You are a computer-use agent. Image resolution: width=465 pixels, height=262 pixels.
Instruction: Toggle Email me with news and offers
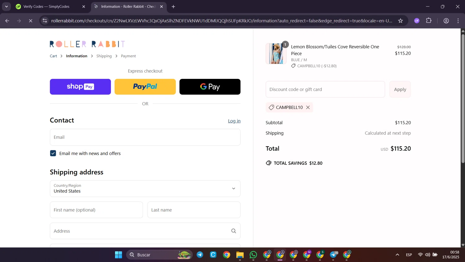coord(53,153)
